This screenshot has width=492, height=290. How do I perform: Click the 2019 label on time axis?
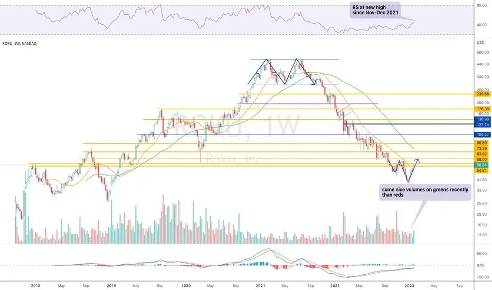(111, 286)
